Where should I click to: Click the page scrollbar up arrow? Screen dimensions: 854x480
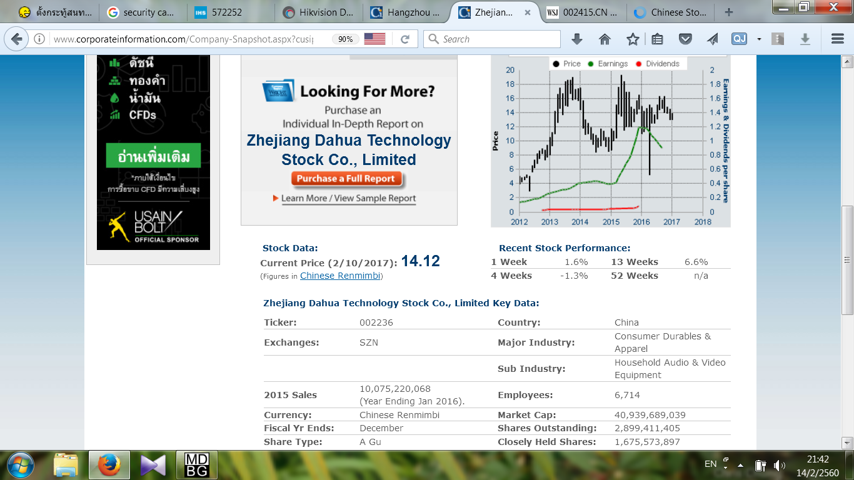[848, 61]
